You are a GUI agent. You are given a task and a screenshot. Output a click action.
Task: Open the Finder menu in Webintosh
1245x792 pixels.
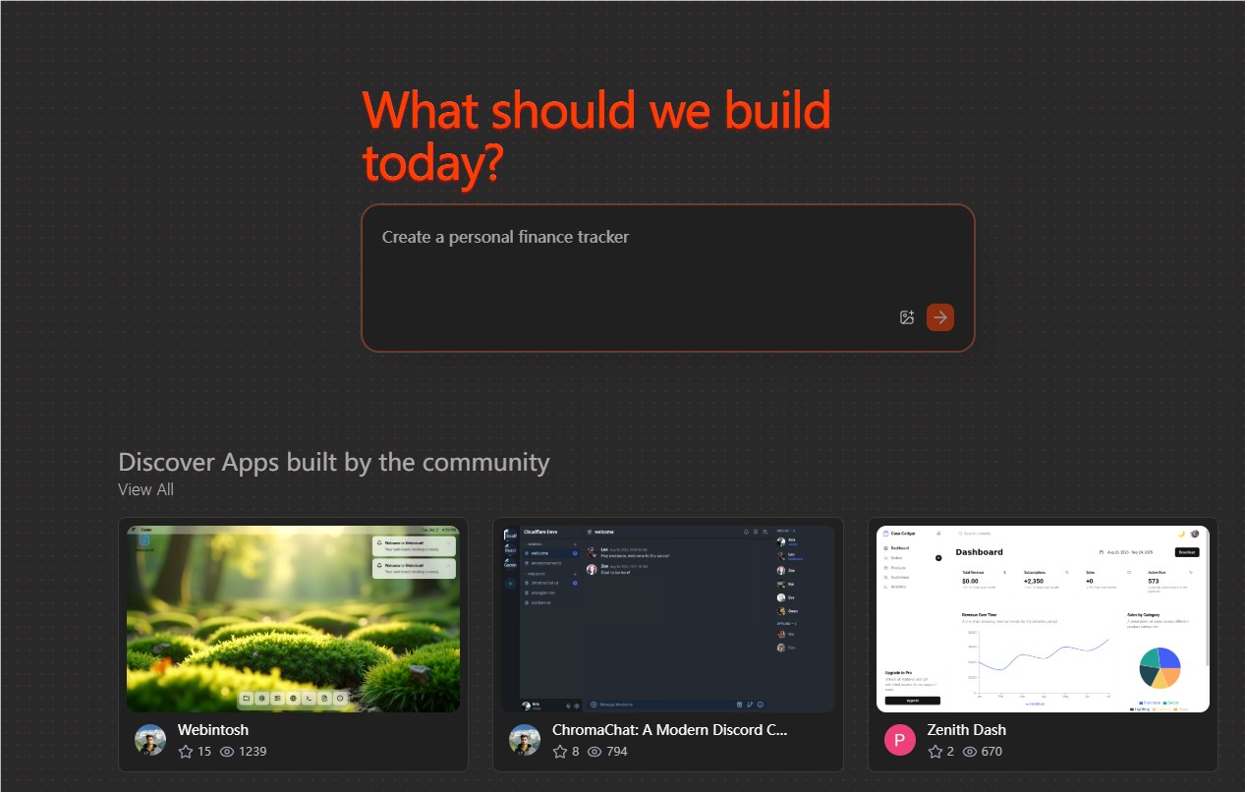pos(145,530)
